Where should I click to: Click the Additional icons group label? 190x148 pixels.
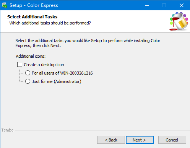31,56
